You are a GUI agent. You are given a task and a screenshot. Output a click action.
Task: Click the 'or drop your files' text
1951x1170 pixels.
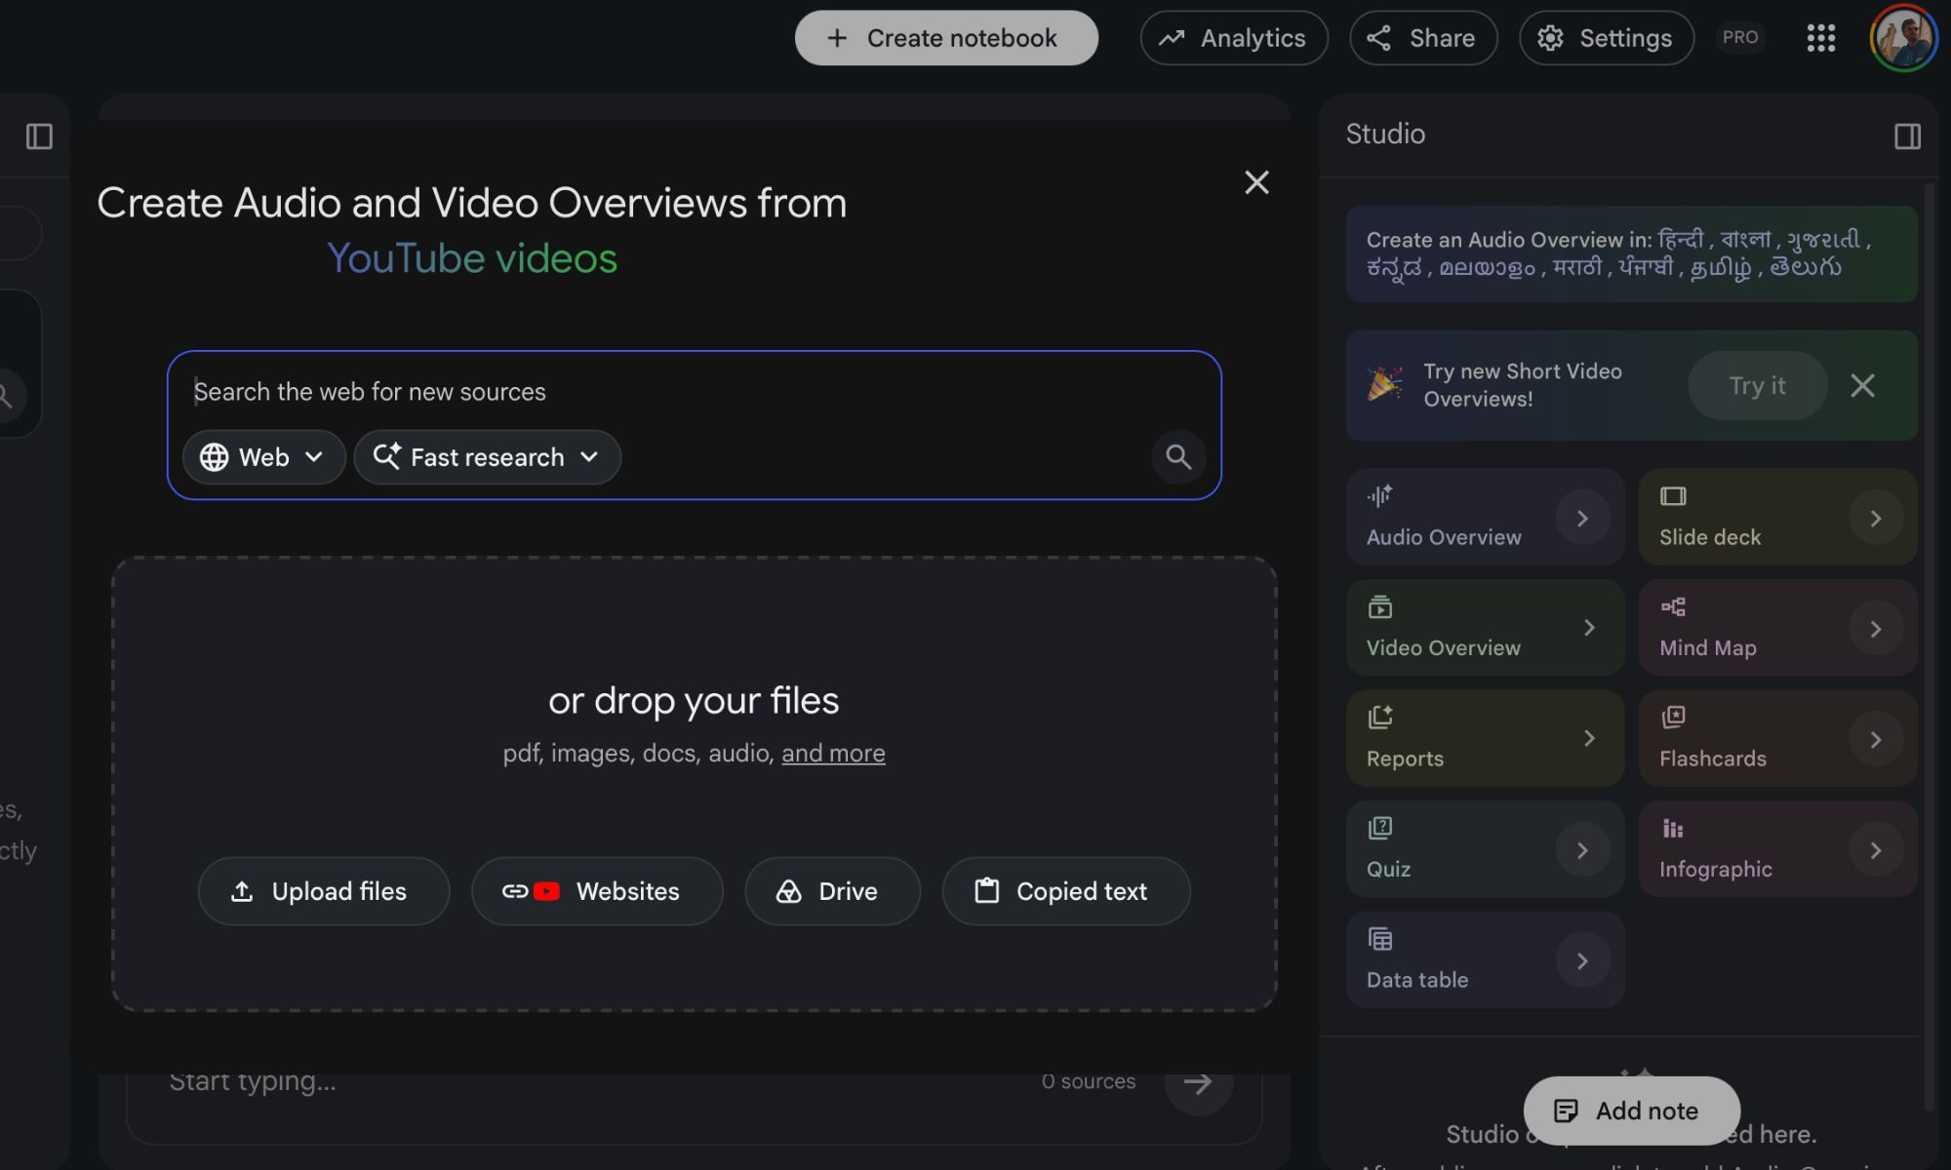click(x=694, y=700)
